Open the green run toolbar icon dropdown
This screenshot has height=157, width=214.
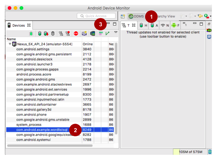click(211, 16)
